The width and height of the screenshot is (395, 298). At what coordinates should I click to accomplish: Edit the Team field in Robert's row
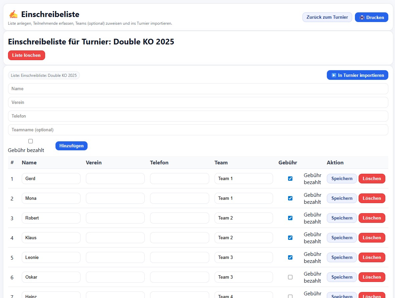(x=243, y=218)
